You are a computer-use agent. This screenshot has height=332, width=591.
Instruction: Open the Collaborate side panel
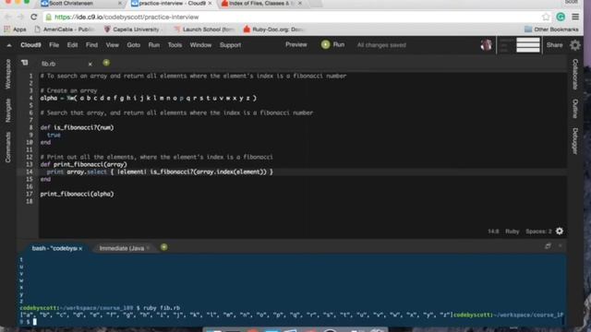click(x=575, y=74)
